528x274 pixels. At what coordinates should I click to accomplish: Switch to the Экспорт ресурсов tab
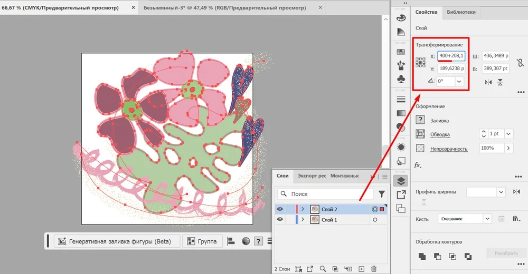click(312, 175)
